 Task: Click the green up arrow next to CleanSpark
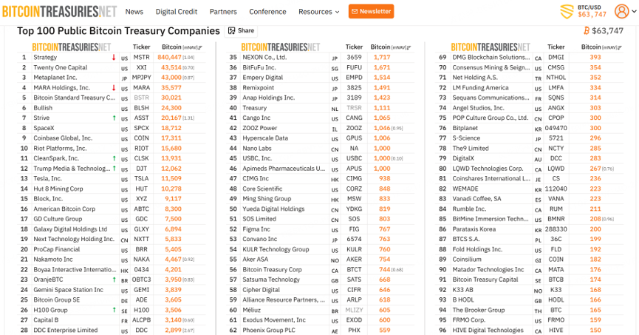click(x=114, y=158)
